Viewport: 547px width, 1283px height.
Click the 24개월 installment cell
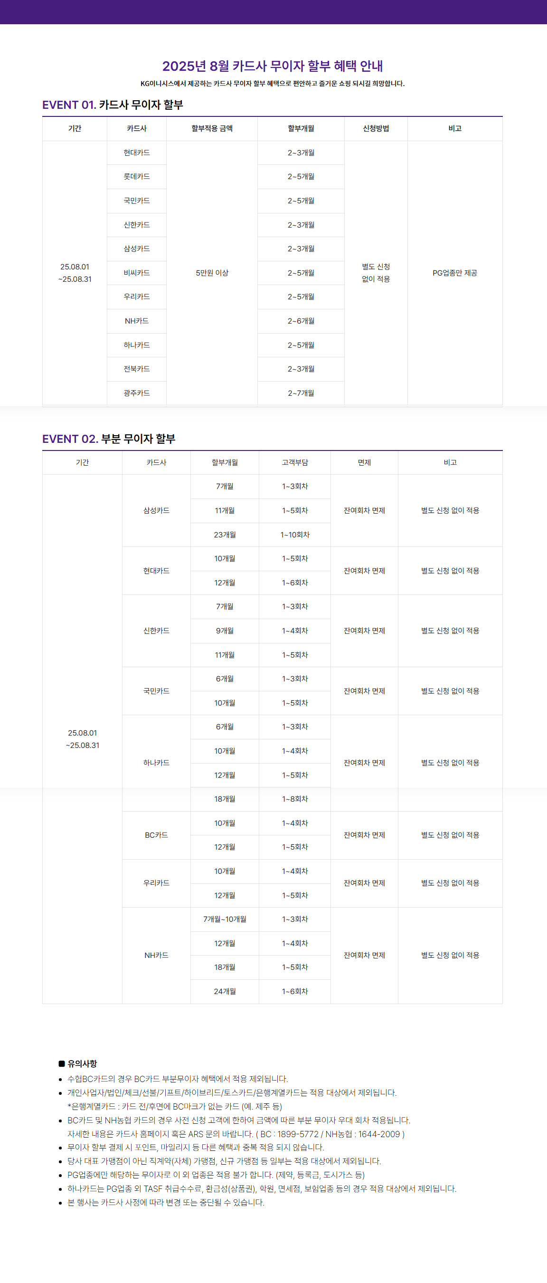point(225,992)
